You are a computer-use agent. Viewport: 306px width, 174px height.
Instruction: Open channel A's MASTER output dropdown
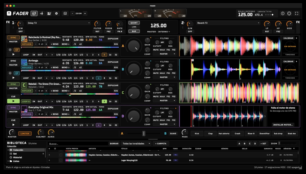(x=165, y=54)
